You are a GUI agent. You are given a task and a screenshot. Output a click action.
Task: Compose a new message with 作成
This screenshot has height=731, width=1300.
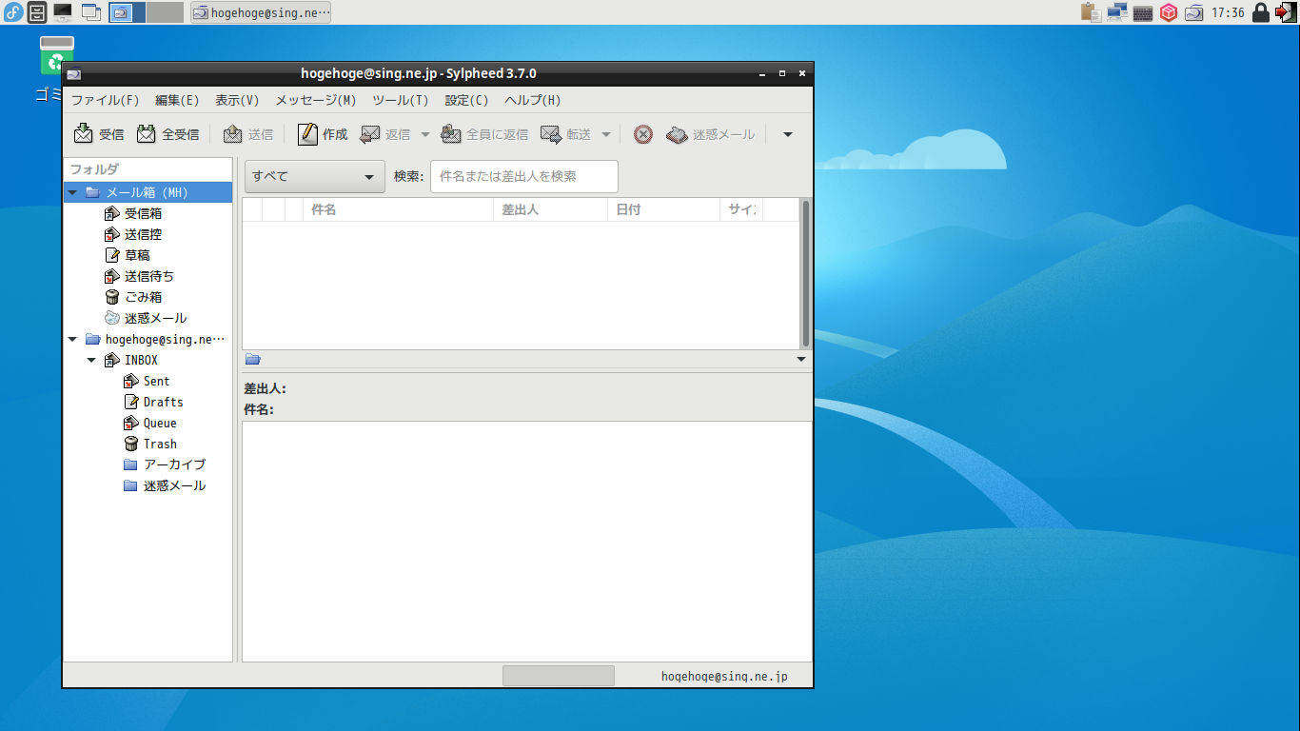(x=323, y=134)
